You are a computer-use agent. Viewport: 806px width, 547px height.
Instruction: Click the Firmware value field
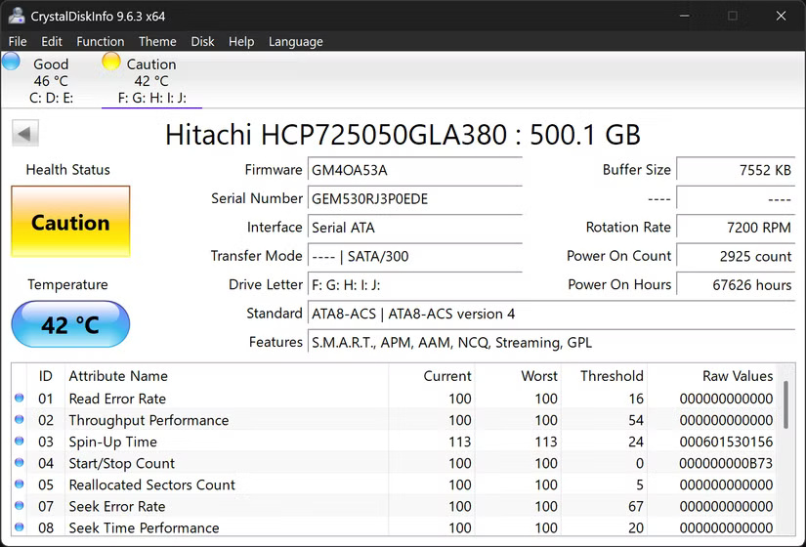pos(414,170)
